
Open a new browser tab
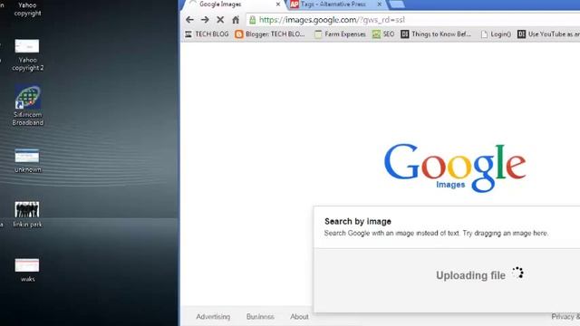point(397,5)
